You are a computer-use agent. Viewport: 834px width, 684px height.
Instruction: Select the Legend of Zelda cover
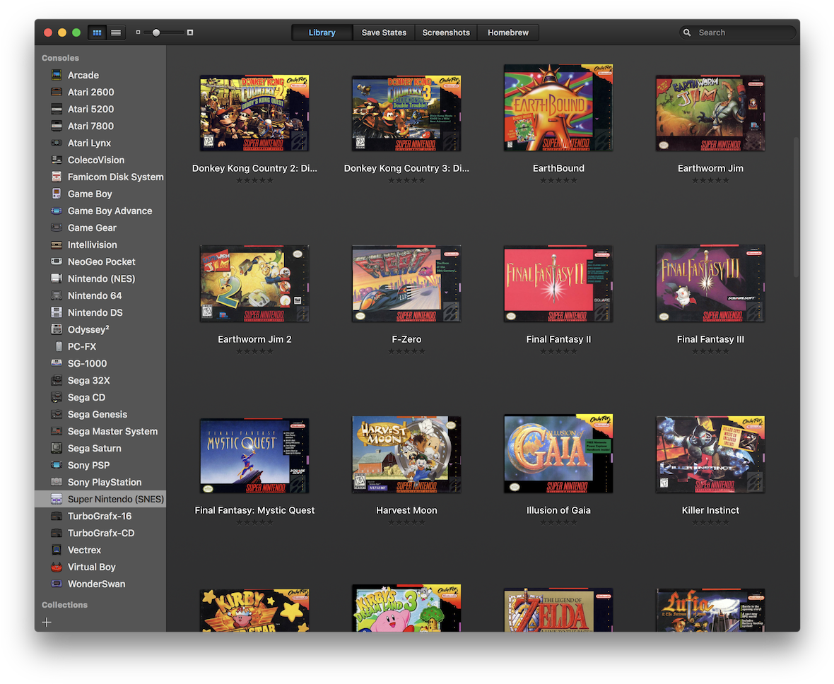coord(558,610)
